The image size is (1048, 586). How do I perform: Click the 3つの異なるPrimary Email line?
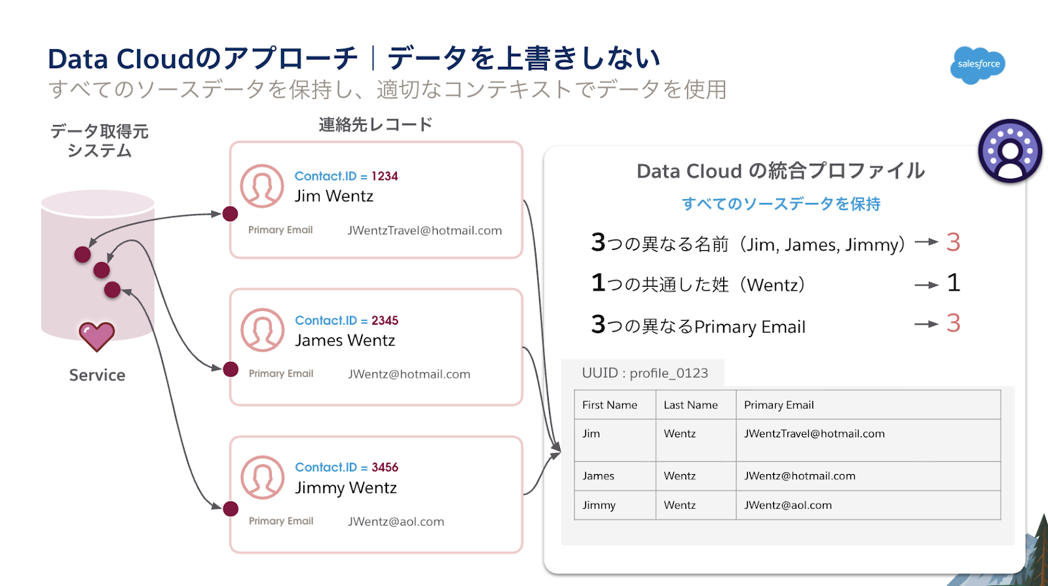[698, 325]
